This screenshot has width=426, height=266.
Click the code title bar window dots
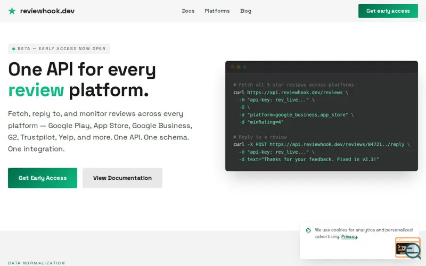click(x=239, y=67)
